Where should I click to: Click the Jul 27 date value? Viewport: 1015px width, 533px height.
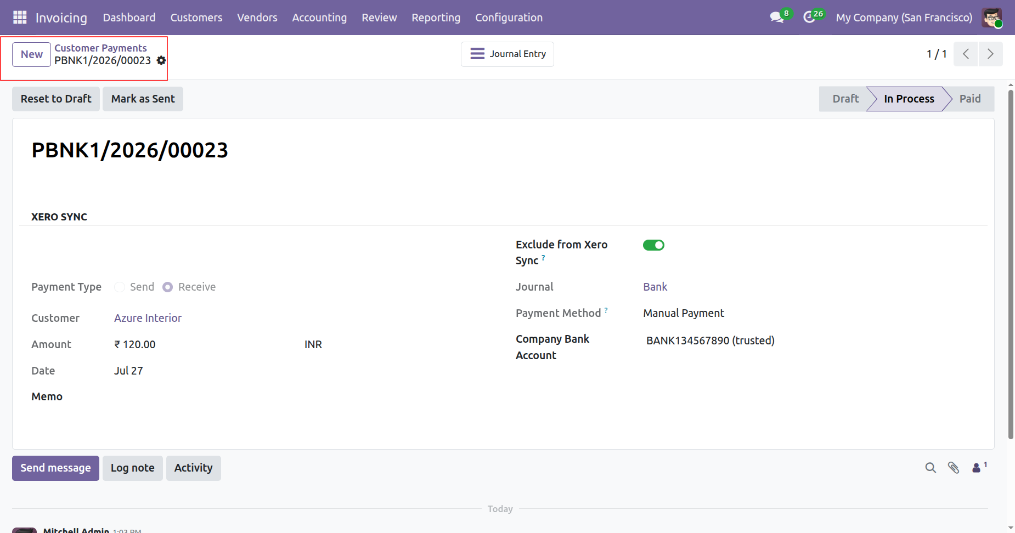coord(128,371)
